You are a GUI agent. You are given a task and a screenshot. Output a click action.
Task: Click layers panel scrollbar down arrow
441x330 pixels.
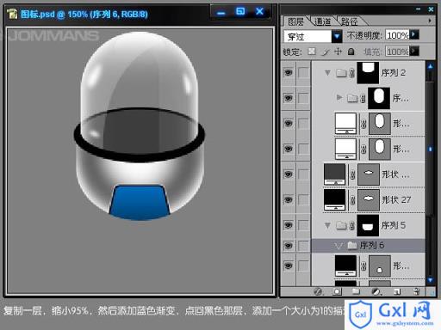coord(431,280)
